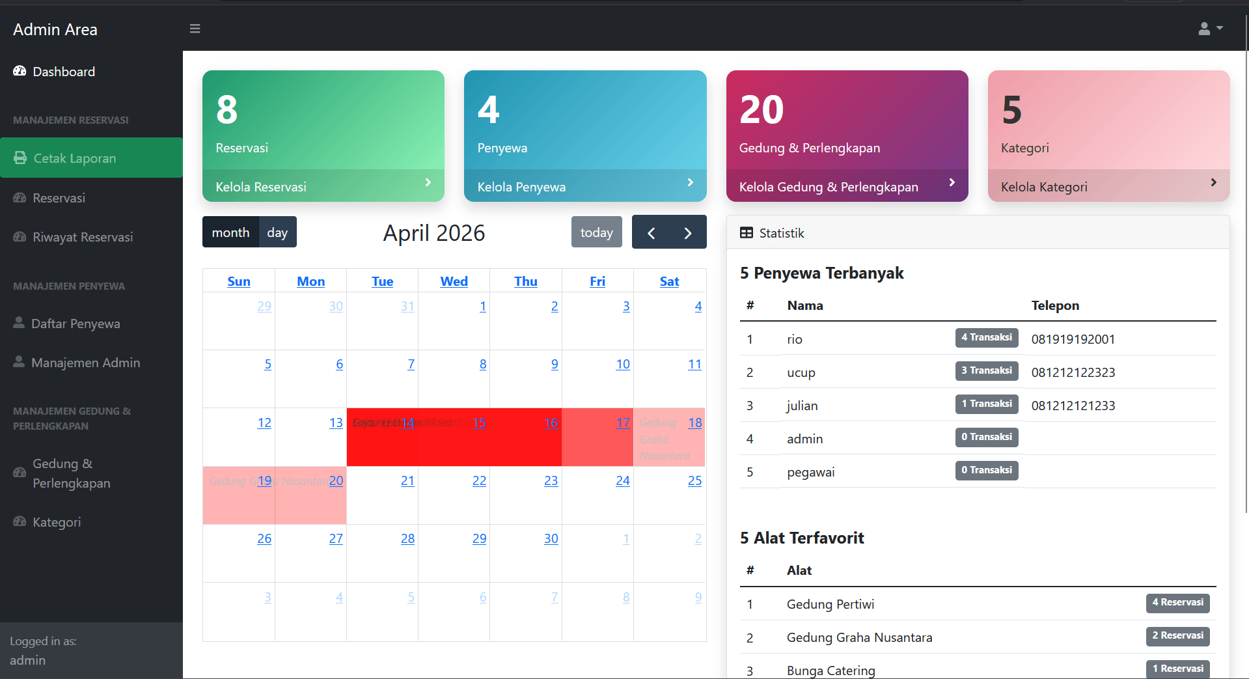Select April 22 on the calendar

coord(479,480)
